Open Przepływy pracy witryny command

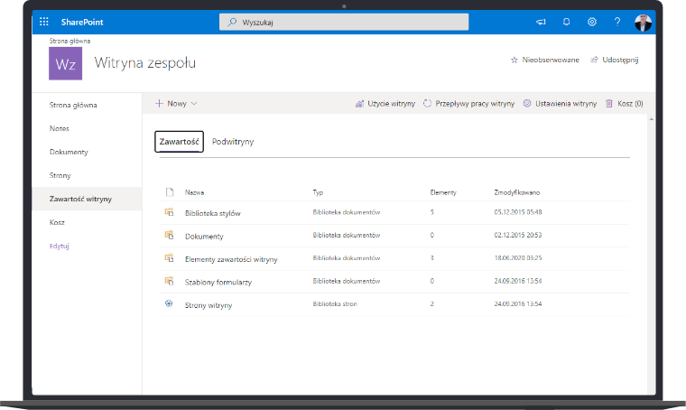coord(475,104)
